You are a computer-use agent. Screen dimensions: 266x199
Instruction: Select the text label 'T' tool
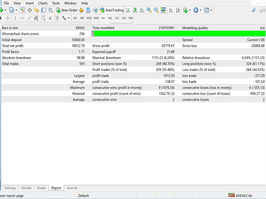pyautogui.click(x=57, y=18)
